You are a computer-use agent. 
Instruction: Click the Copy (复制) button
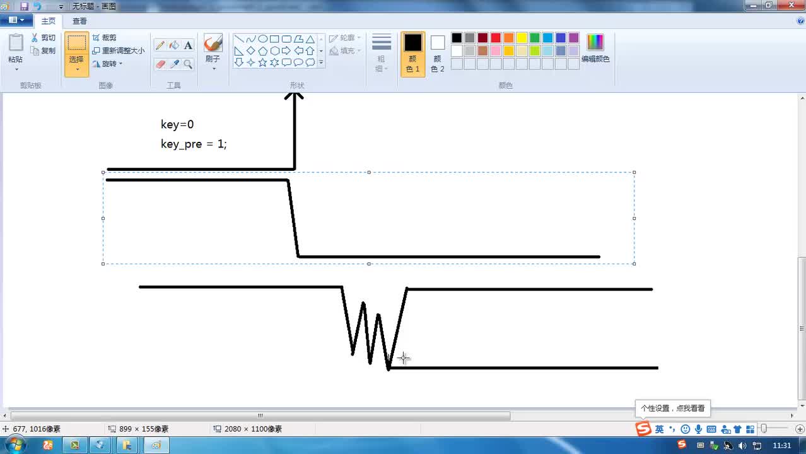(44, 50)
